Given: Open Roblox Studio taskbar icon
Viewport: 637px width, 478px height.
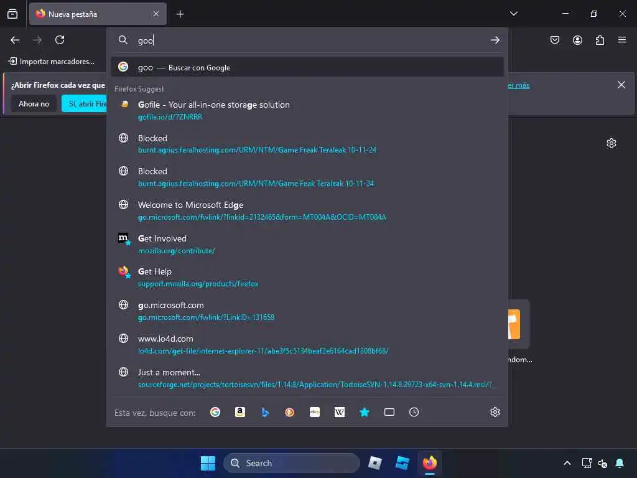Looking at the screenshot, I should (402, 463).
